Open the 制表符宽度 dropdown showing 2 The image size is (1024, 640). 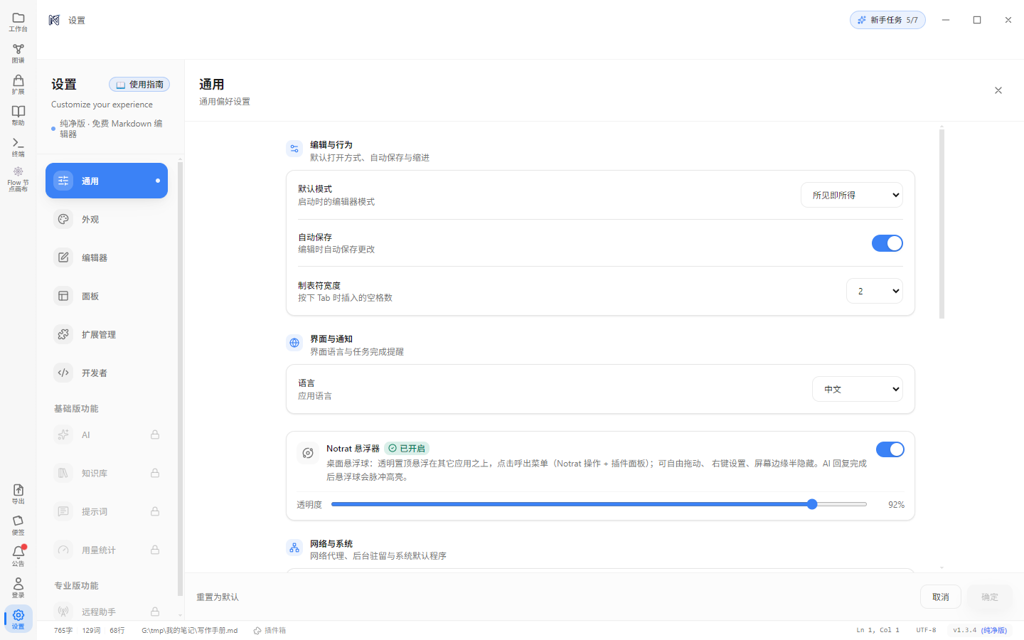click(x=875, y=291)
